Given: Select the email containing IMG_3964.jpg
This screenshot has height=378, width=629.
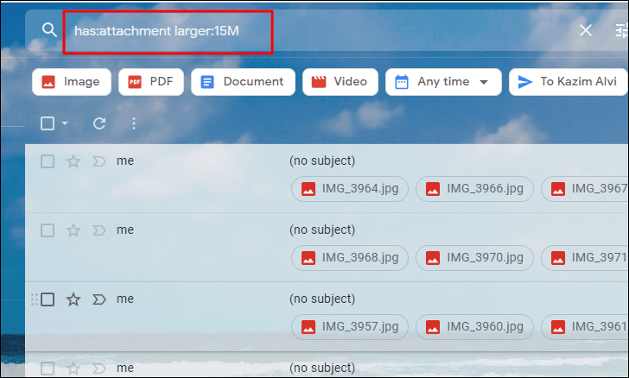Looking at the screenshot, I should [x=48, y=161].
